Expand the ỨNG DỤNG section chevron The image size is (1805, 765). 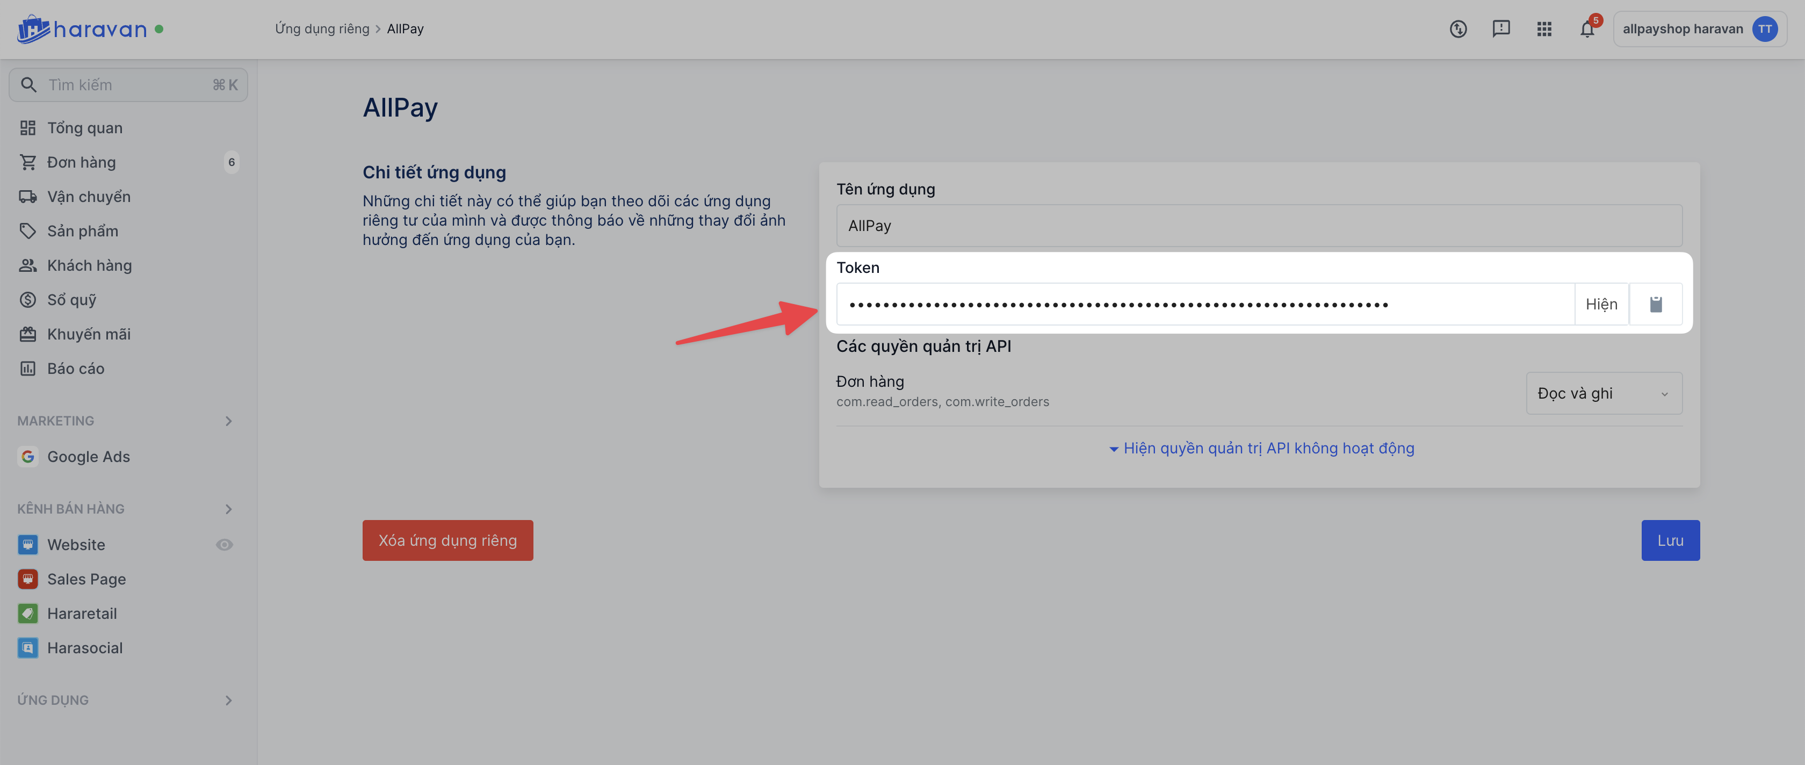[x=228, y=700]
